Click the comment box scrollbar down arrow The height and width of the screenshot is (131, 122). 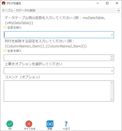[x=112, y=99]
